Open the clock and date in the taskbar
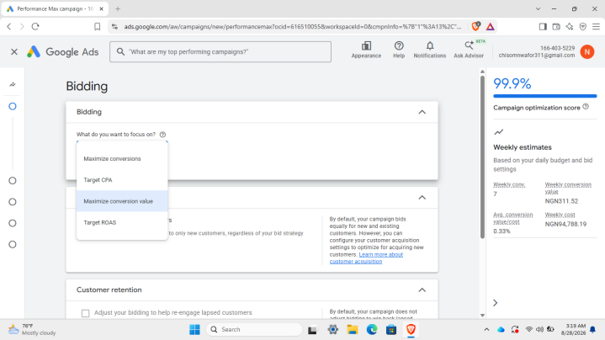The image size is (605, 340). [x=572, y=330]
